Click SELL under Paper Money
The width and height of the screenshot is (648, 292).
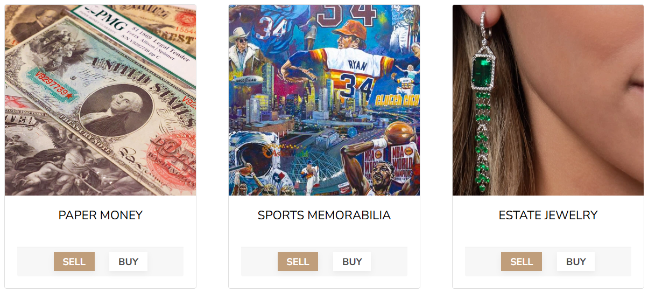[74, 262]
